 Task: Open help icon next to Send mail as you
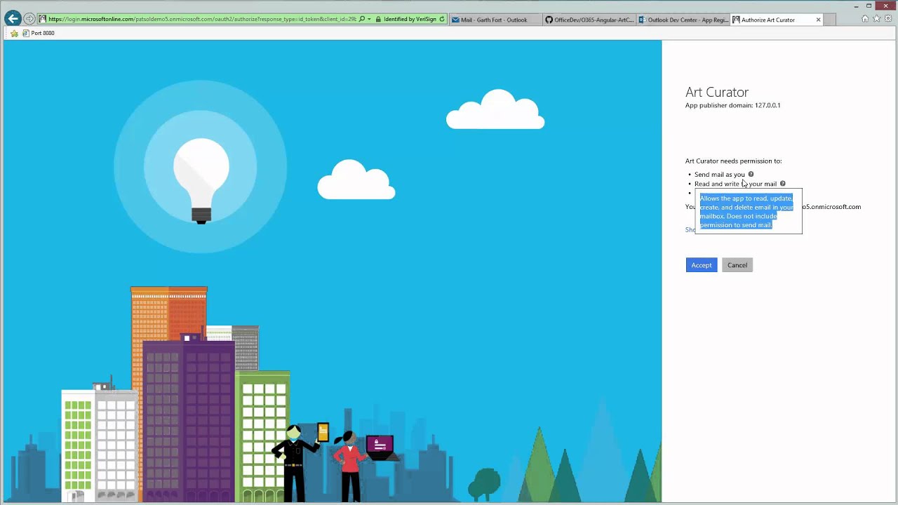[751, 174]
